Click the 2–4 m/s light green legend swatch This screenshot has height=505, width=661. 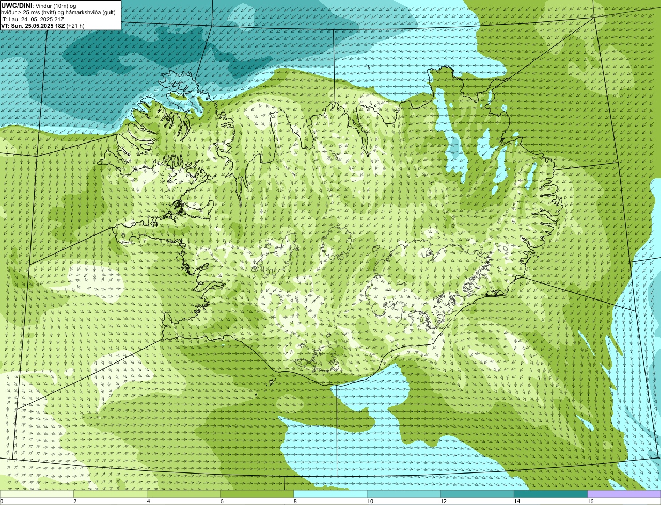point(110,494)
